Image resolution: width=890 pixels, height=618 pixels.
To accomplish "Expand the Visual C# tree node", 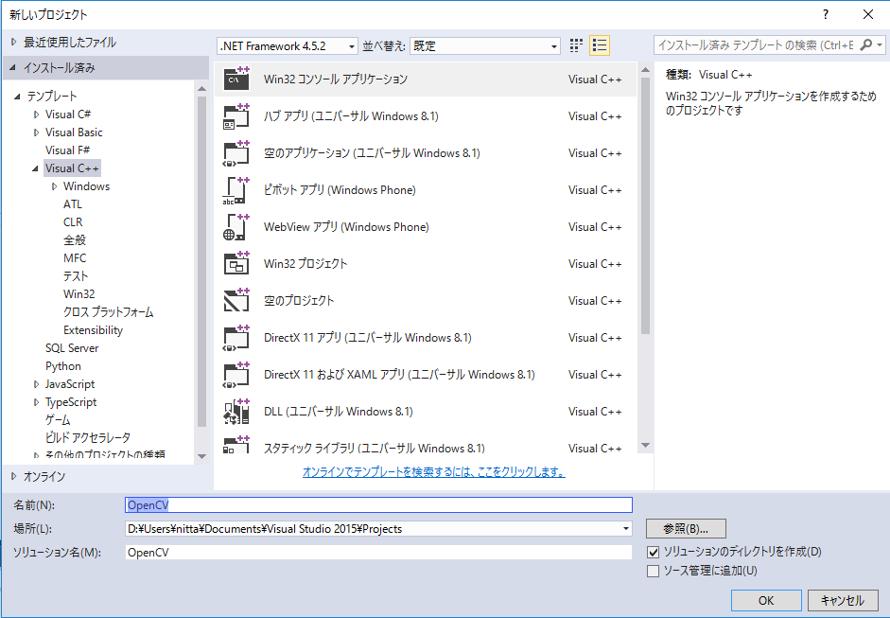I will (36, 115).
